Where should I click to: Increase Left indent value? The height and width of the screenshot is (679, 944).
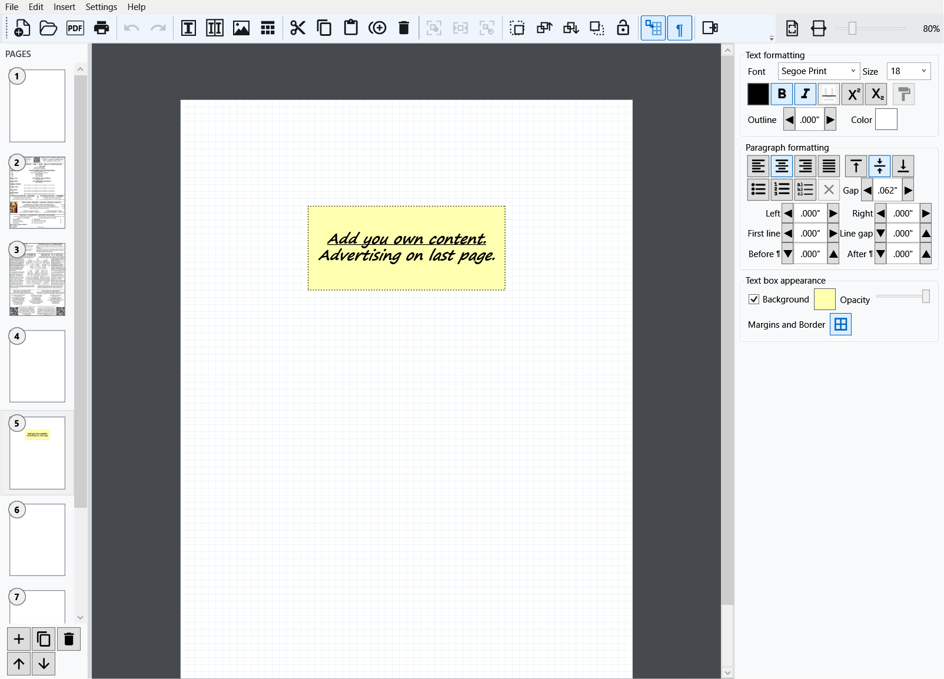(833, 214)
